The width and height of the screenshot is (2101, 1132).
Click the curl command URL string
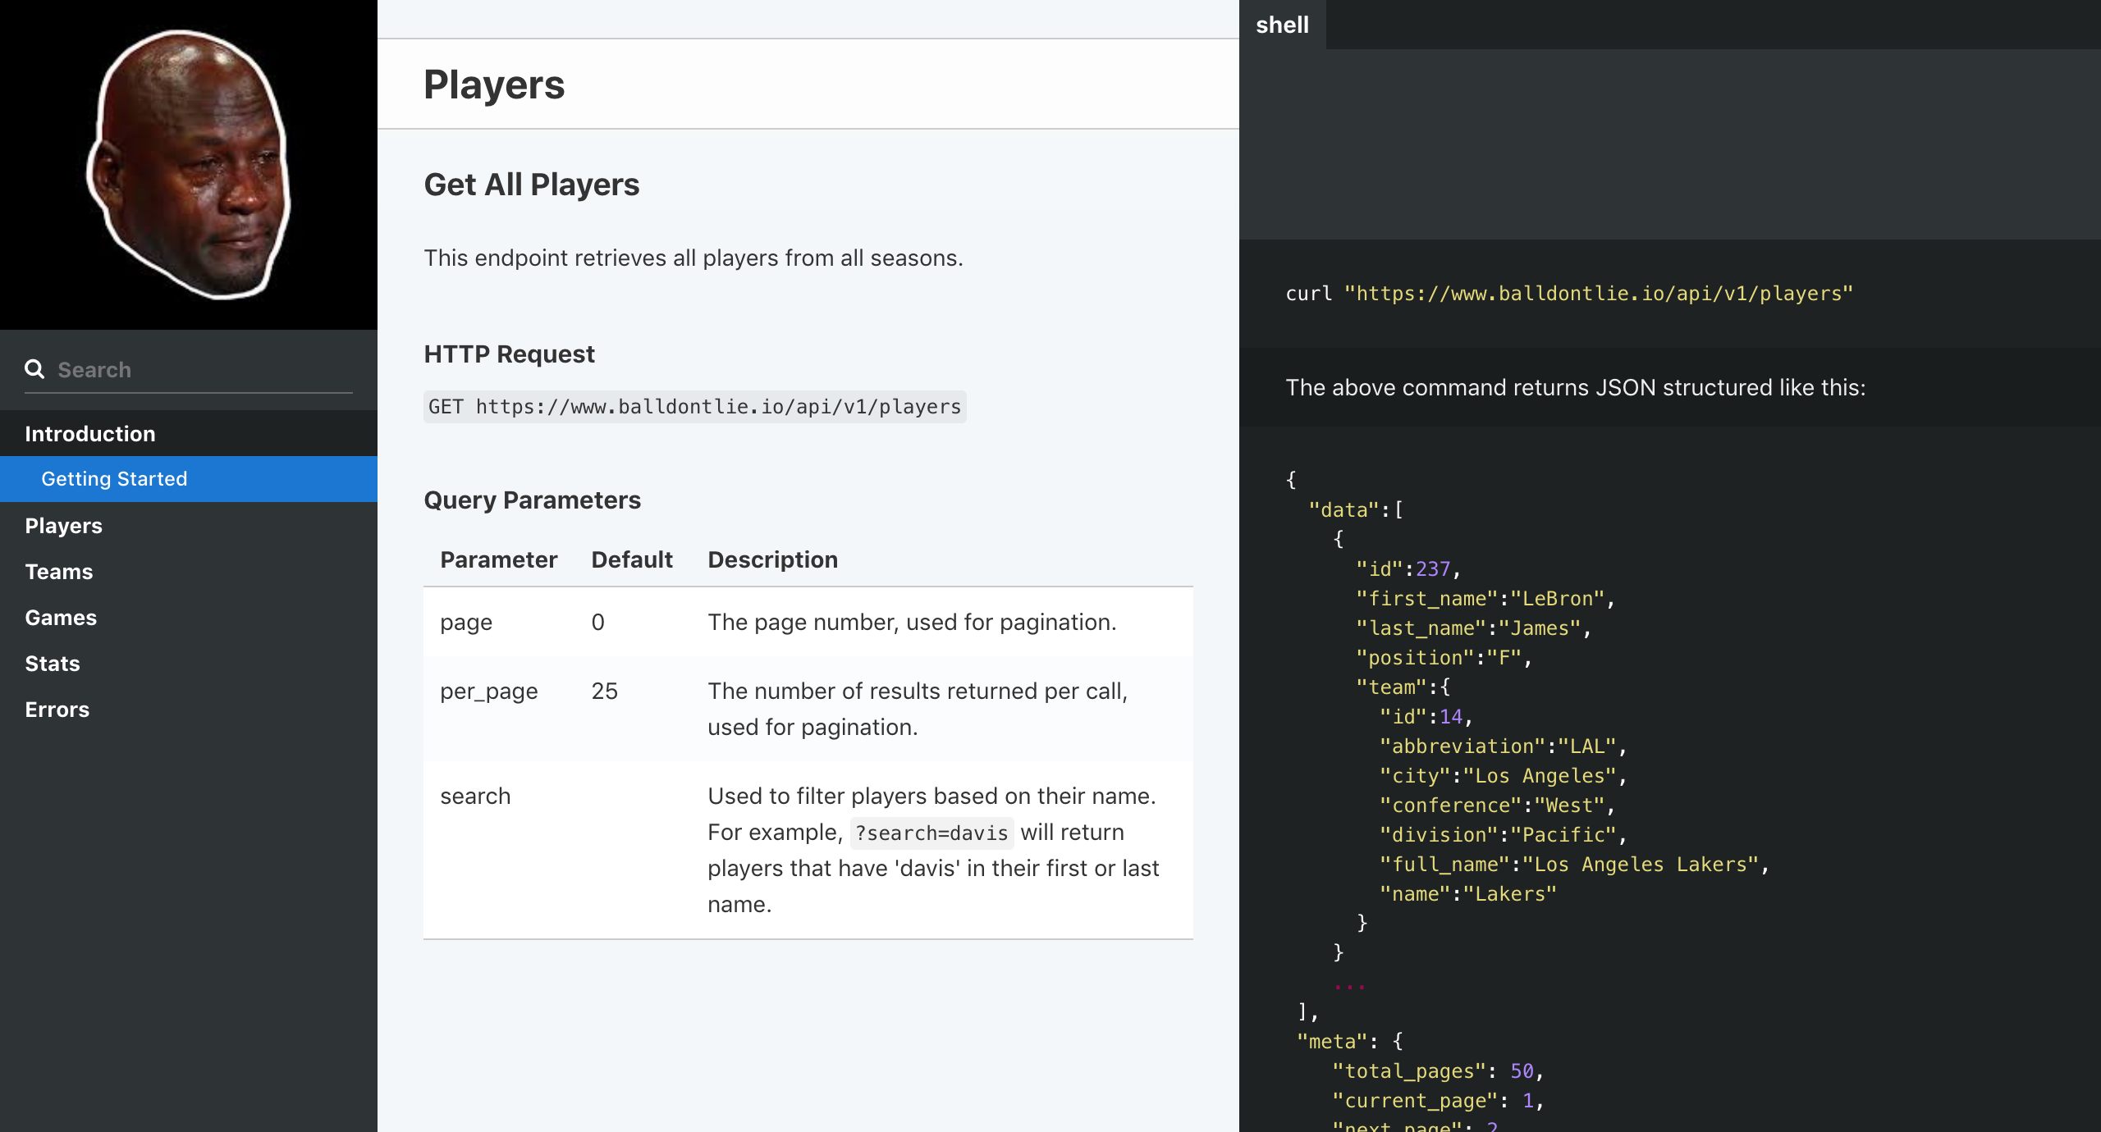(x=1598, y=294)
